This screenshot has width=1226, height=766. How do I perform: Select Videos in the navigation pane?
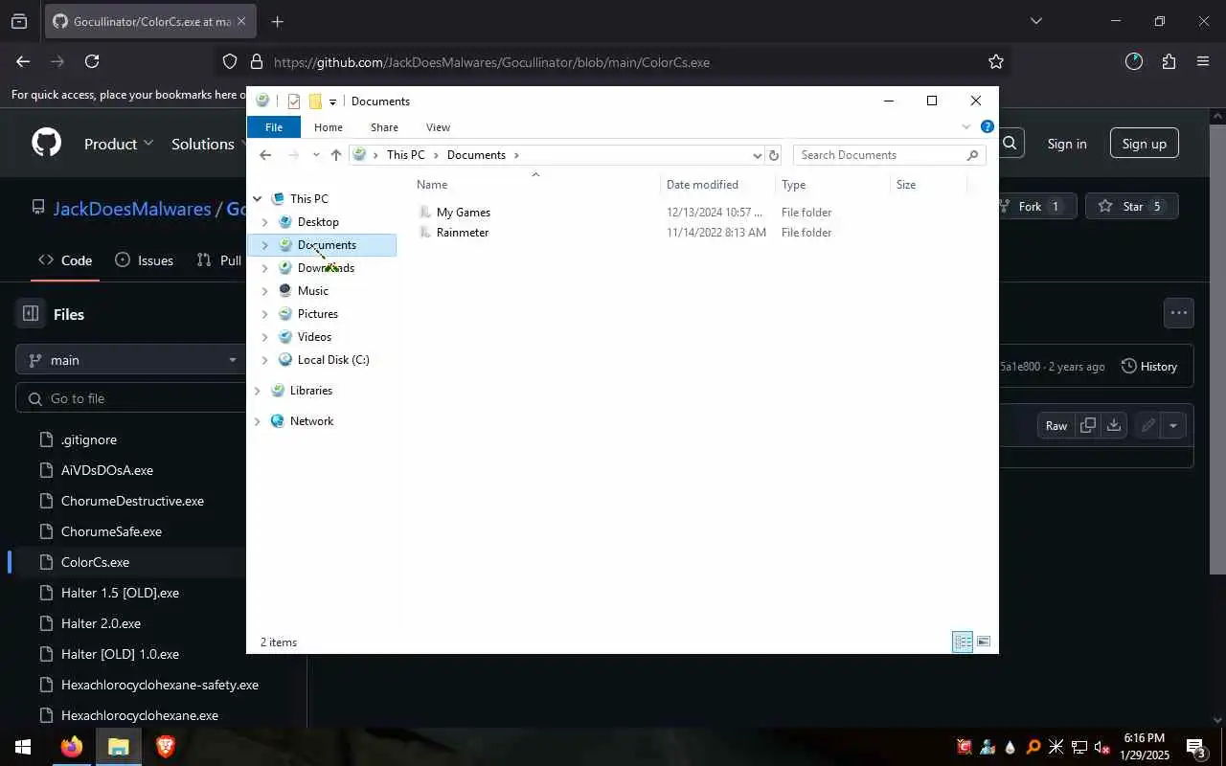[x=314, y=337]
